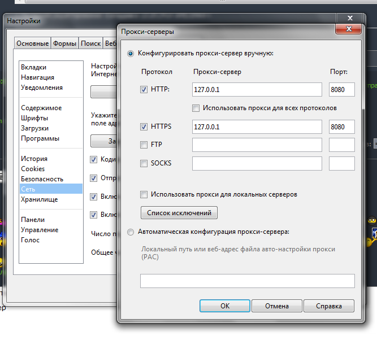The height and width of the screenshot is (340, 377).
Task: Toggle the Коди... checkbox in Настройки window
Action: pyautogui.click(x=93, y=159)
